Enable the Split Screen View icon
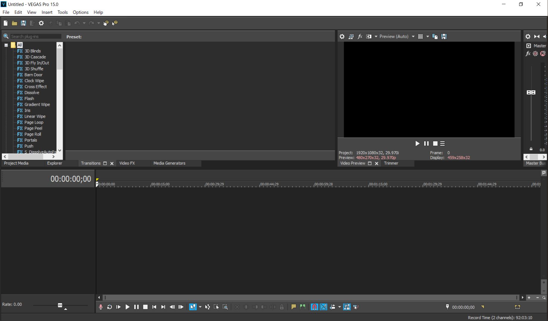Screen dimensions: 548x321 (x=369, y=36)
